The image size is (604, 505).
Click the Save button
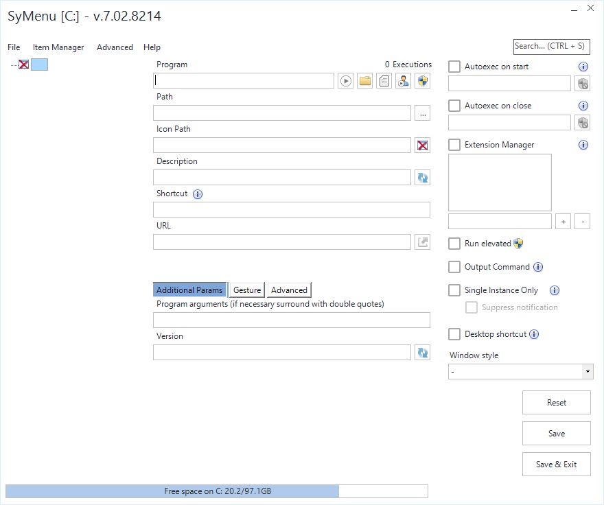pyautogui.click(x=556, y=434)
